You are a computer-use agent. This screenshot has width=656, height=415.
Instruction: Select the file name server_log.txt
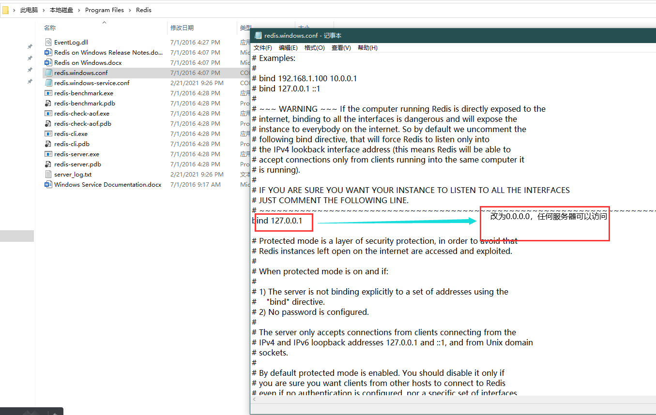coord(73,174)
